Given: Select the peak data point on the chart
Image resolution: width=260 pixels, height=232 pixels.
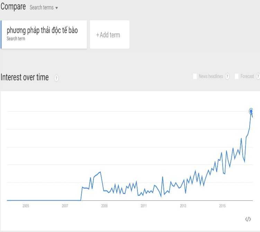Looking at the screenshot, I should tap(251, 111).
